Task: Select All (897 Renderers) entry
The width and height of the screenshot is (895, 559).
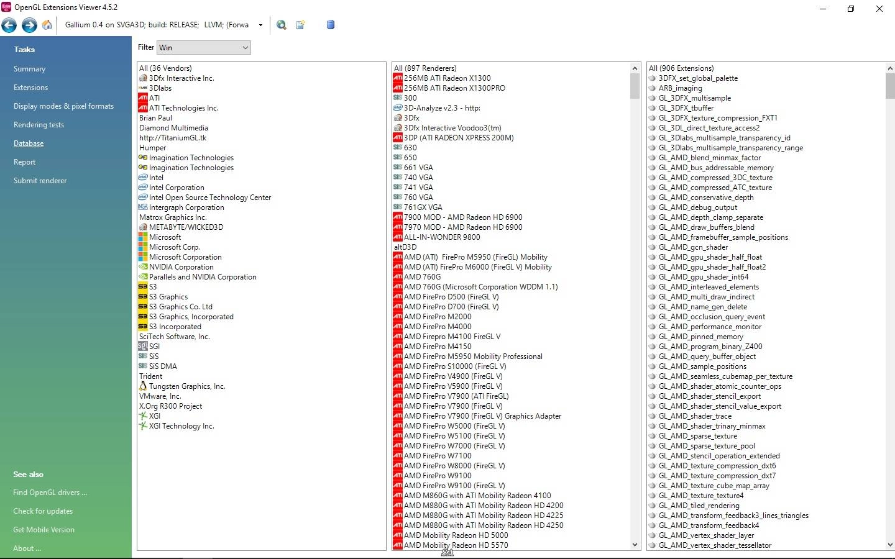Action: [x=425, y=68]
